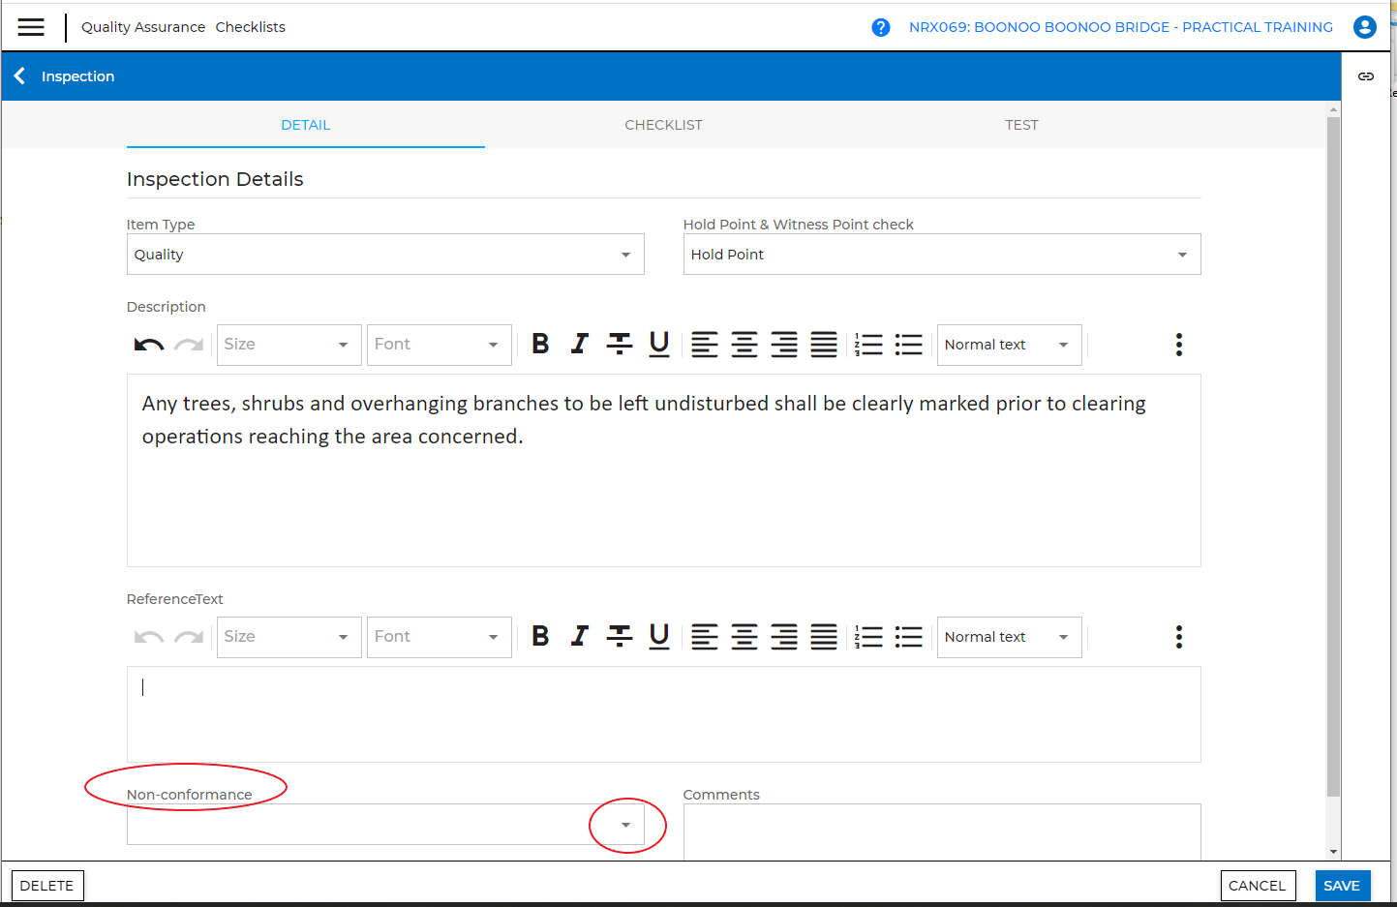Click the back arrow beside Inspection

[x=19, y=76]
